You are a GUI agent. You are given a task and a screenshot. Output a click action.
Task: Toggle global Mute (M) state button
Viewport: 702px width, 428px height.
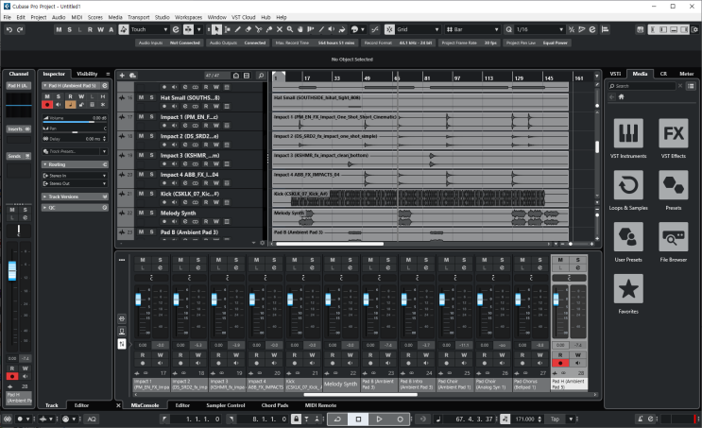pos(59,29)
